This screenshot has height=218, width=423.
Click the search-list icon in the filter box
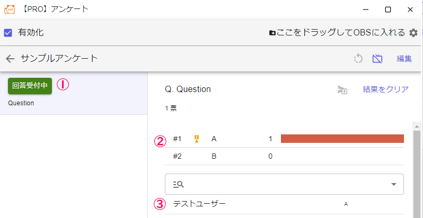(x=178, y=184)
